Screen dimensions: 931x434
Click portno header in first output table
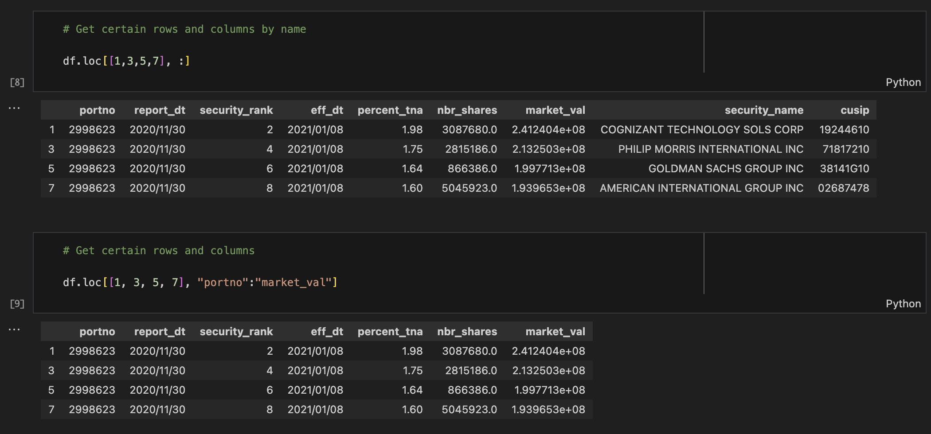(x=97, y=110)
